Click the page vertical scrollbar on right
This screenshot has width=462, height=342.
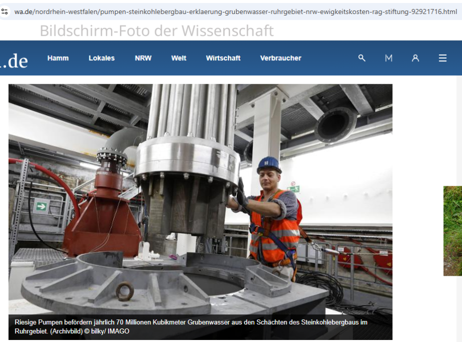click(x=459, y=201)
